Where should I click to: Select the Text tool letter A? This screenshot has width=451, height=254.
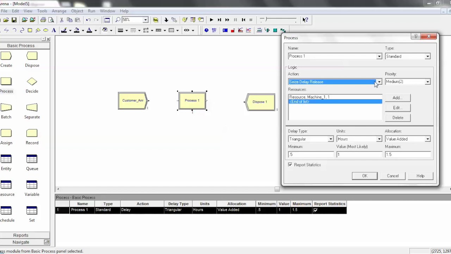point(54,30)
